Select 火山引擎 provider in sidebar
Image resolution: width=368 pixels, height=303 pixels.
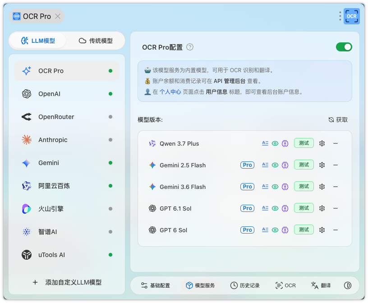pyautogui.click(x=67, y=209)
